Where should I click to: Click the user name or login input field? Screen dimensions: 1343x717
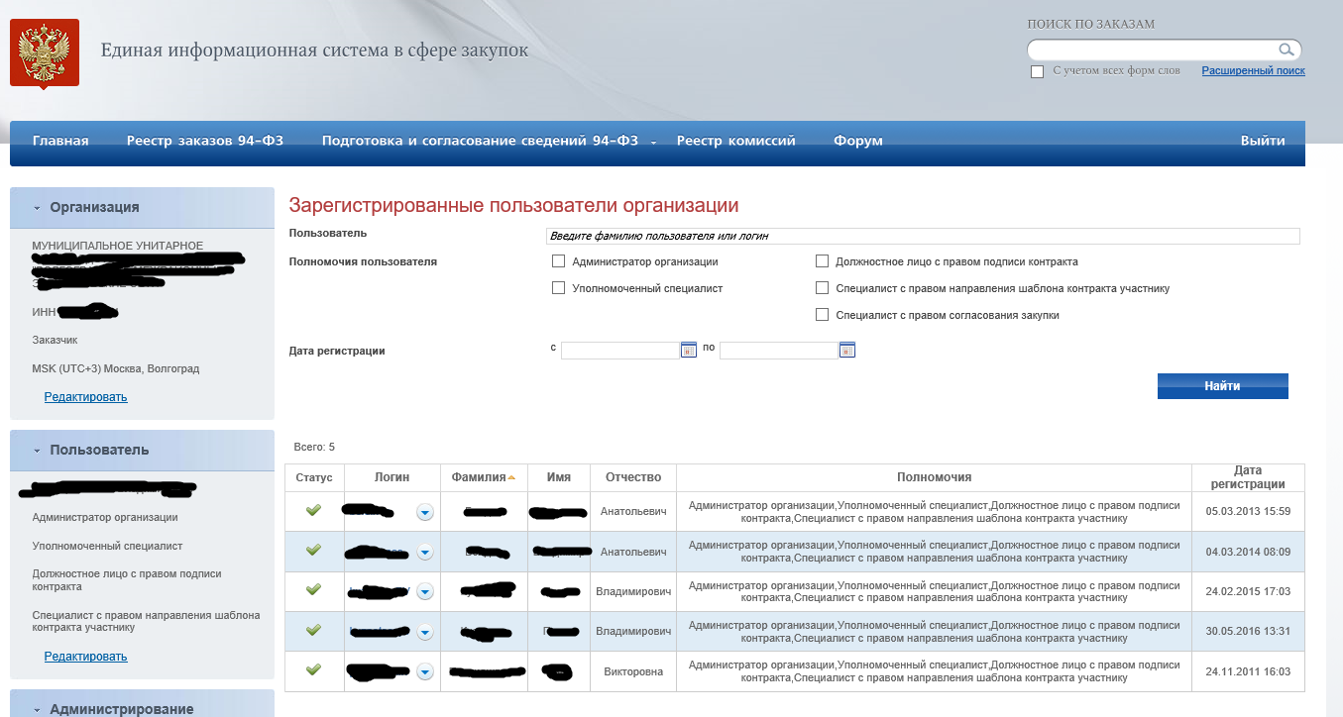tap(923, 236)
